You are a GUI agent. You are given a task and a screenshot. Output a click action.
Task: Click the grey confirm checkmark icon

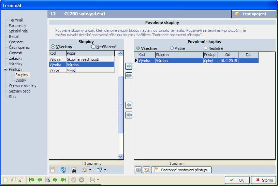(74, 180)
